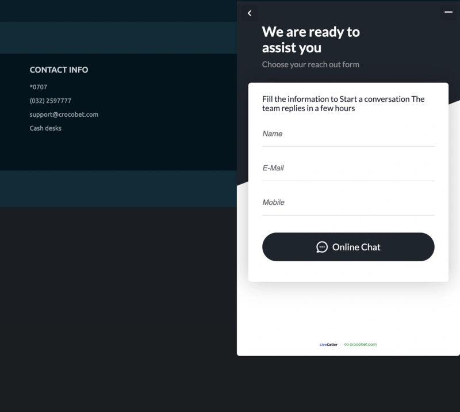Click the chat bubble icon in Online Chat
460x412 pixels.
pyautogui.click(x=322, y=247)
